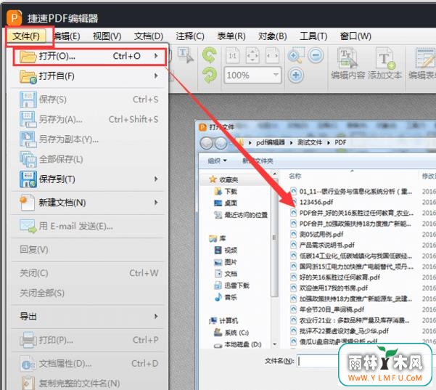Open the 组织 dropdown in dialog

click(218, 161)
